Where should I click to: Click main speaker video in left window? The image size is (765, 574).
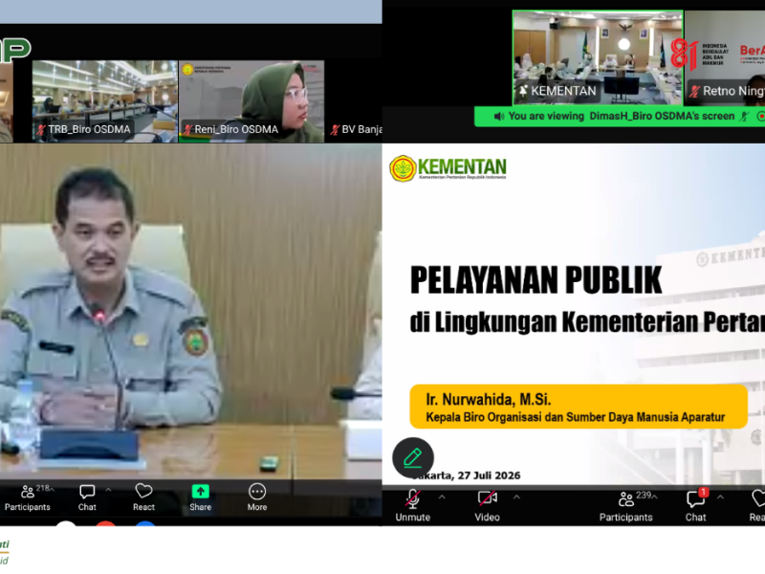click(x=190, y=311)
